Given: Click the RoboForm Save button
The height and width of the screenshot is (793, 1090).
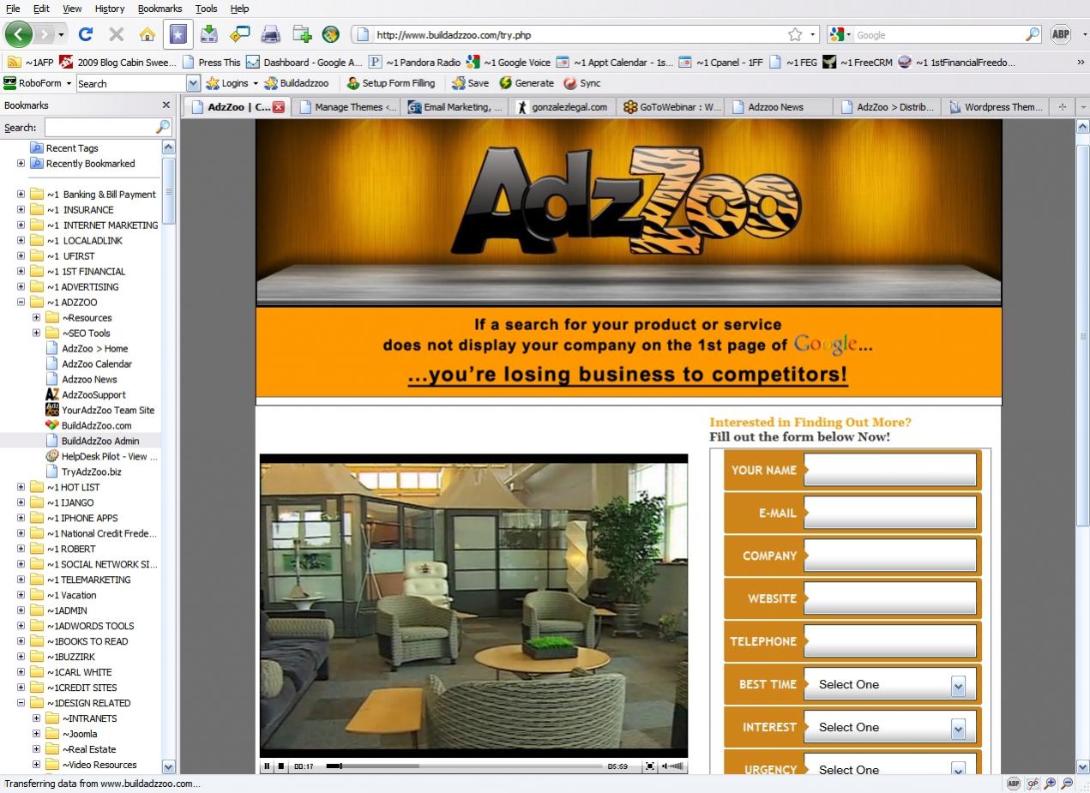Looking at the screenshot, I should click(470, 83).
